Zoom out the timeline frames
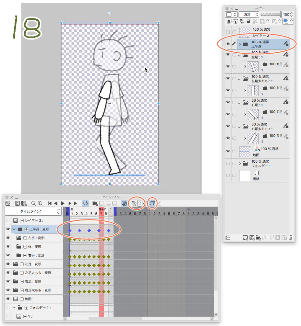301x326 pixels. point(33,203)
